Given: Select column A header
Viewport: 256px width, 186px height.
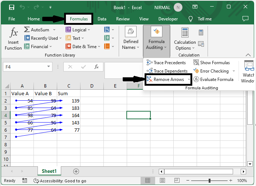Looking at the screenshot, I should coord(22,86).
